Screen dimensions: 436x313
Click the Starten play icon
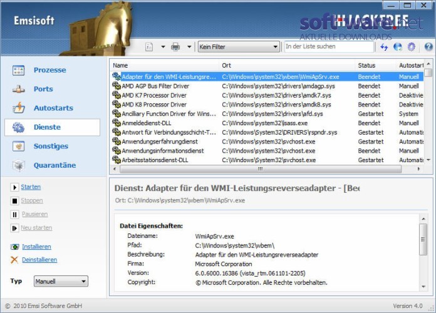pos(15,187)
